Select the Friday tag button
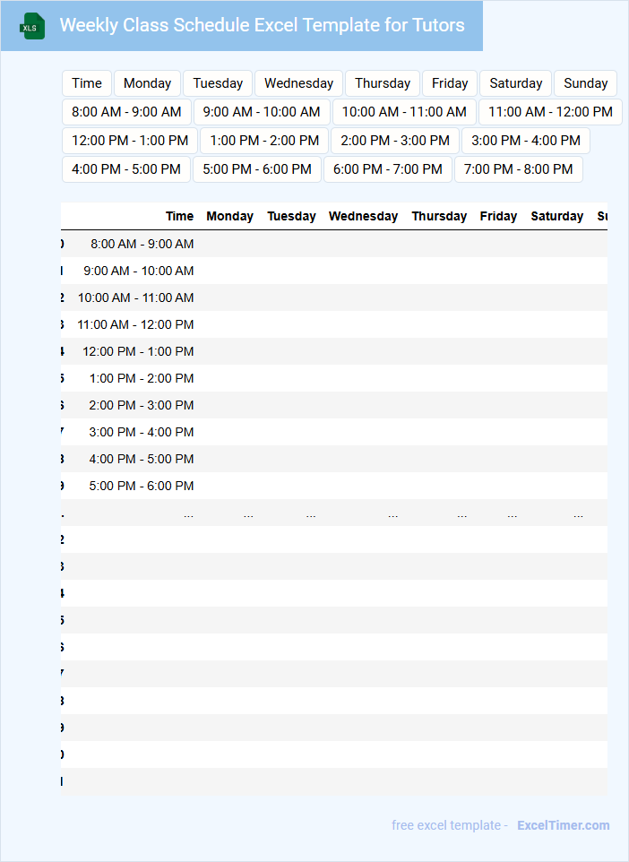Image resolution: width=629 pixels, height=862 pixels. point(450,83)
